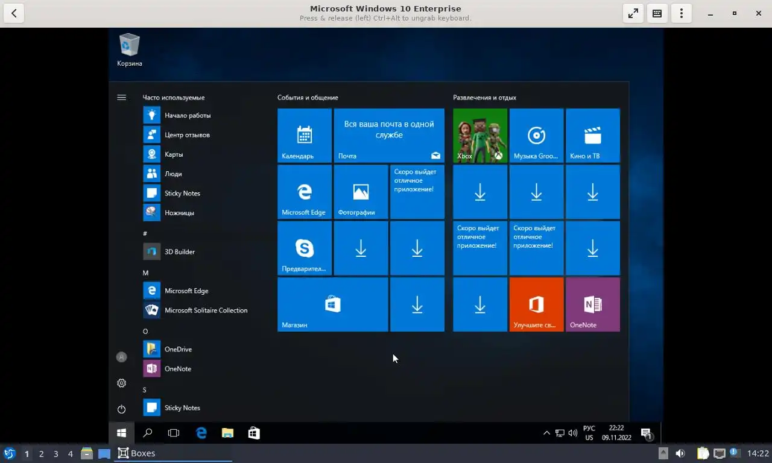Open network icon in Windows tray
Viewport: 772px width, 463px height.
[x=560, y=433]
